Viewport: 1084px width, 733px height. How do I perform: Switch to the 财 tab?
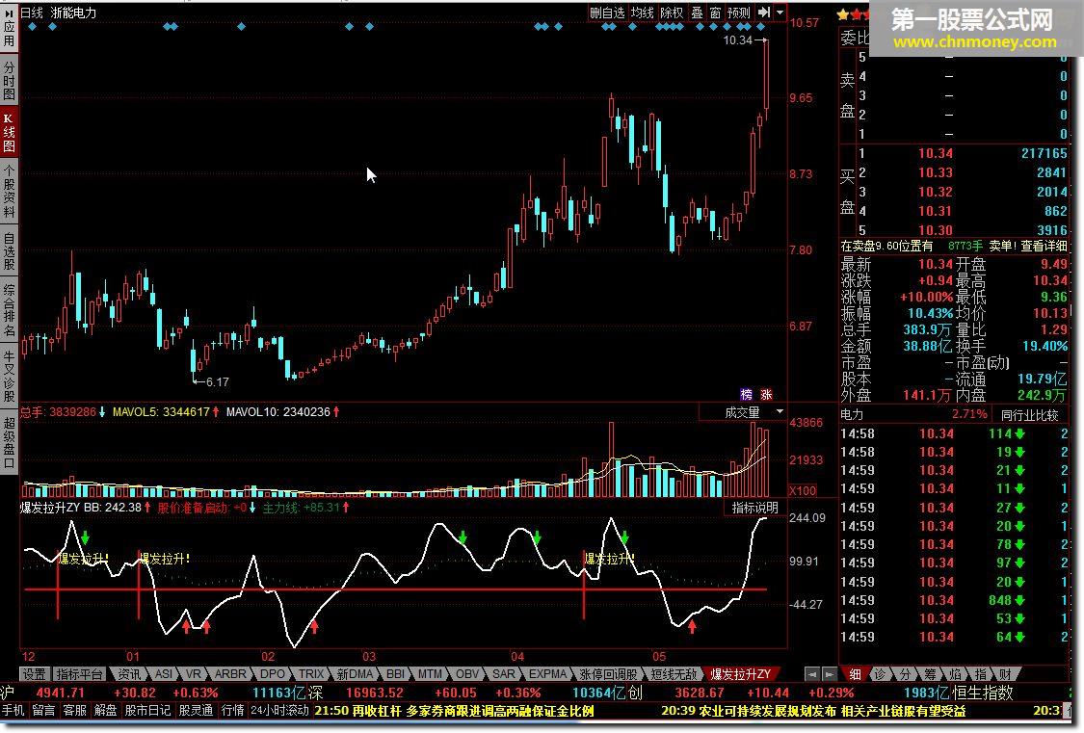click(1005, 674)
